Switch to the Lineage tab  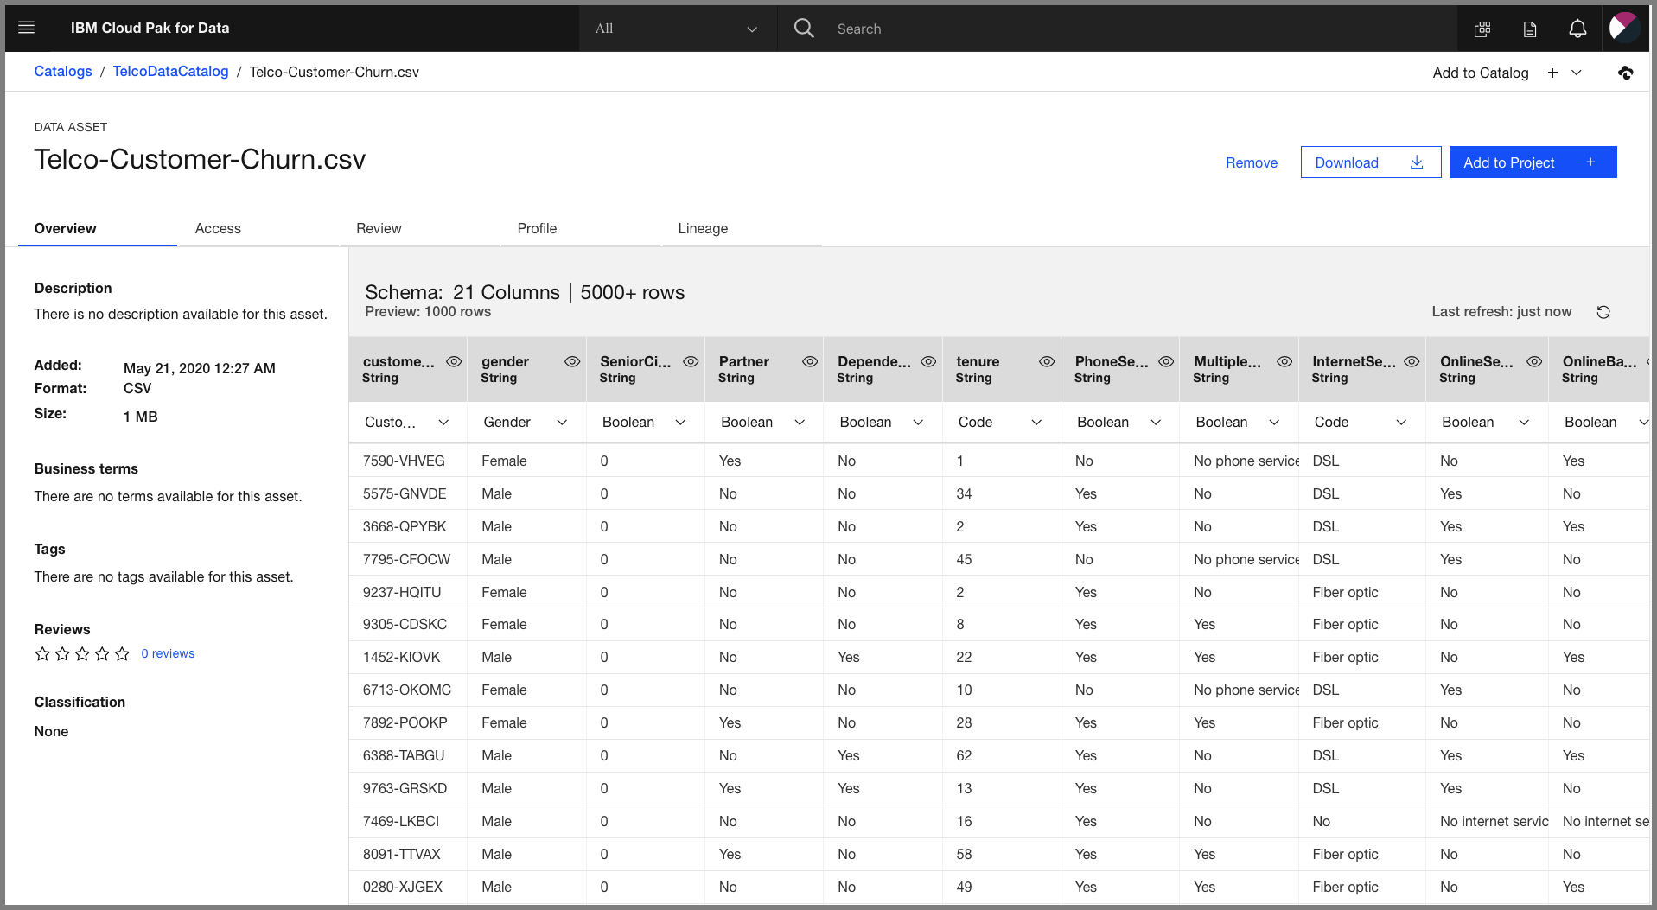pos(702,228)
